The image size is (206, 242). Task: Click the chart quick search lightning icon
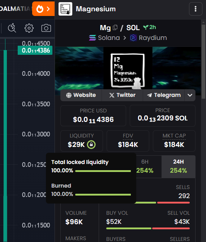pos(12,28)
